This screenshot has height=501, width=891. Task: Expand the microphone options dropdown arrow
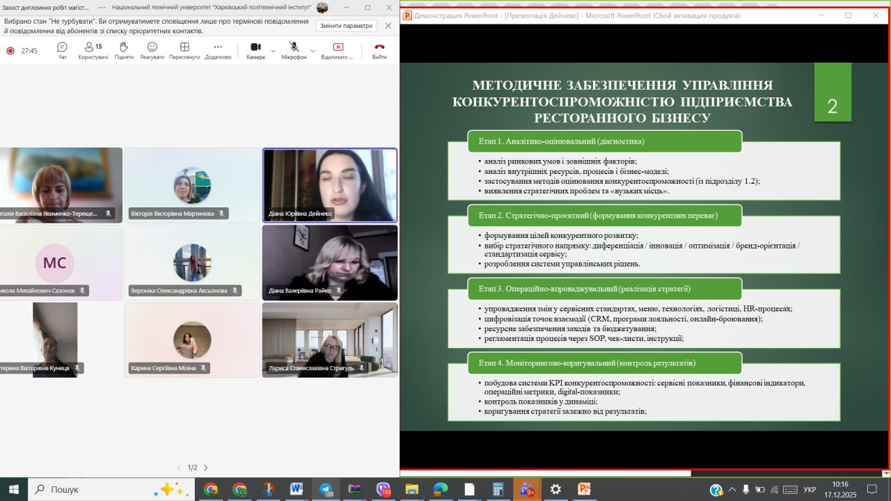click(313, 51)
